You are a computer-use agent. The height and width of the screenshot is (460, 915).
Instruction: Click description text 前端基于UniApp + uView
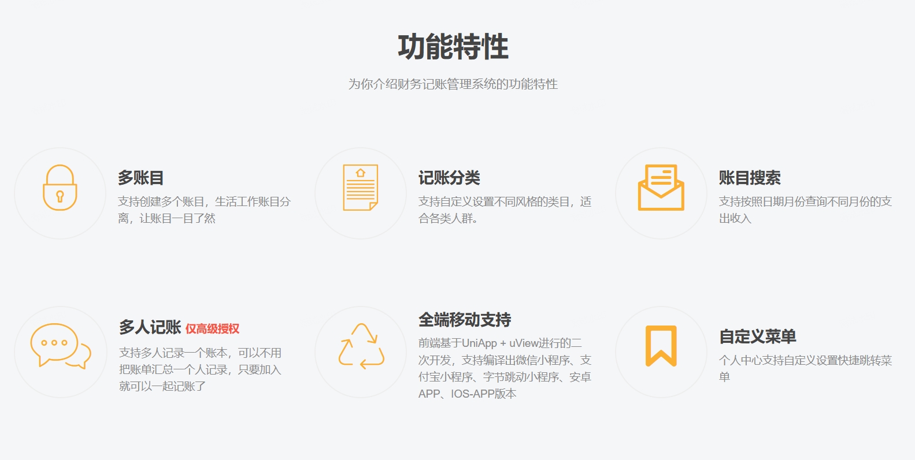pyautogui.click(x=479, y=343)
